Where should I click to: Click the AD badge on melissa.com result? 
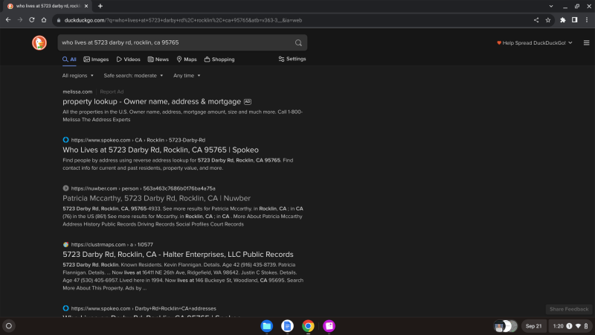(248, 102)
